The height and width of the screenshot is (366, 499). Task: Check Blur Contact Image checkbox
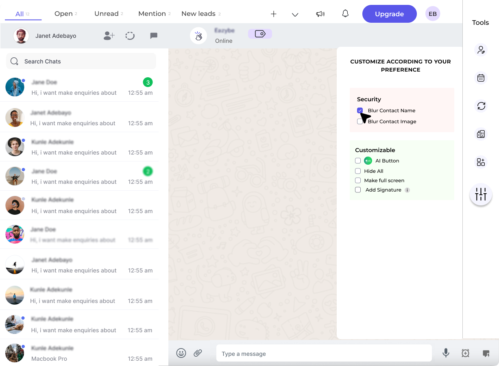[x=360, y=122]
